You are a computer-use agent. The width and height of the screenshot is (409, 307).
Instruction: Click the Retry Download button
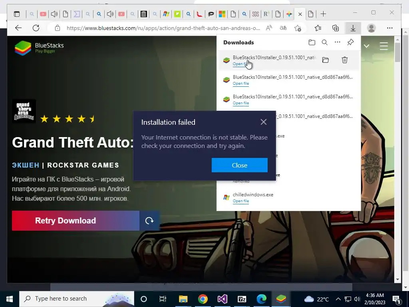point(75,221)
